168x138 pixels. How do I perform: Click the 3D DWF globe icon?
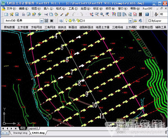click(39, 14)
